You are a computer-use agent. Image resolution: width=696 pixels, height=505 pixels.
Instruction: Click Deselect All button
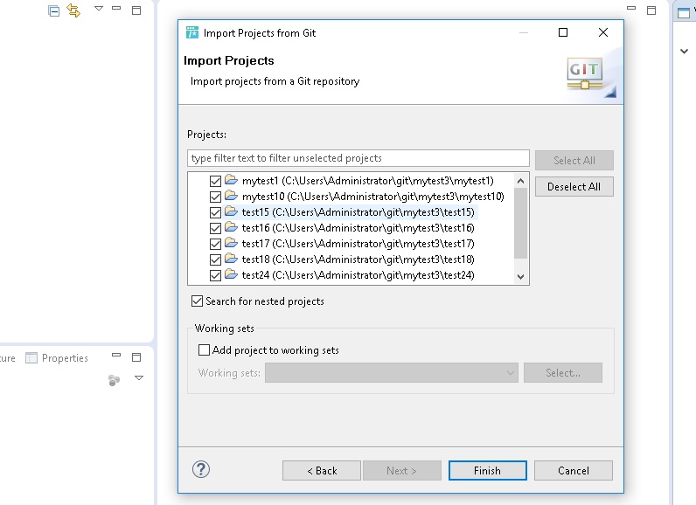tap(574, 187)
